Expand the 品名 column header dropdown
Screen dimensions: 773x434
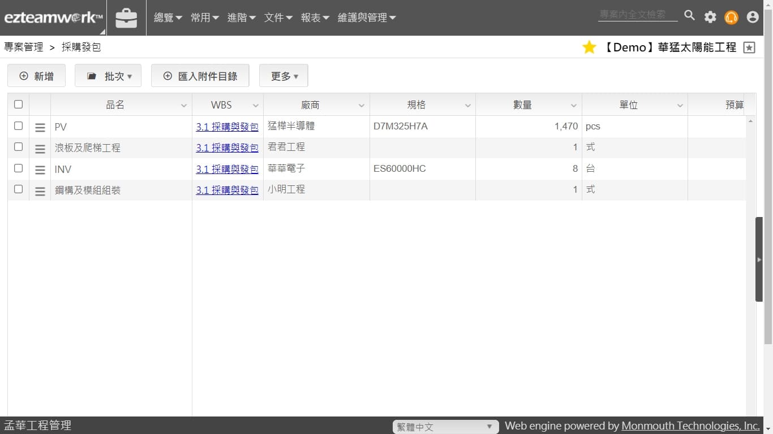tap(184, 106)
